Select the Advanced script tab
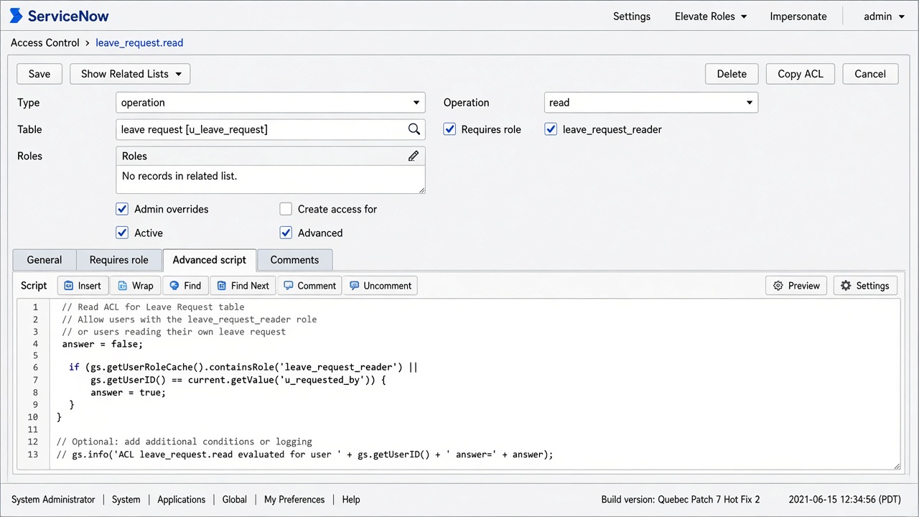919x517 pixels. coord(210,260)
